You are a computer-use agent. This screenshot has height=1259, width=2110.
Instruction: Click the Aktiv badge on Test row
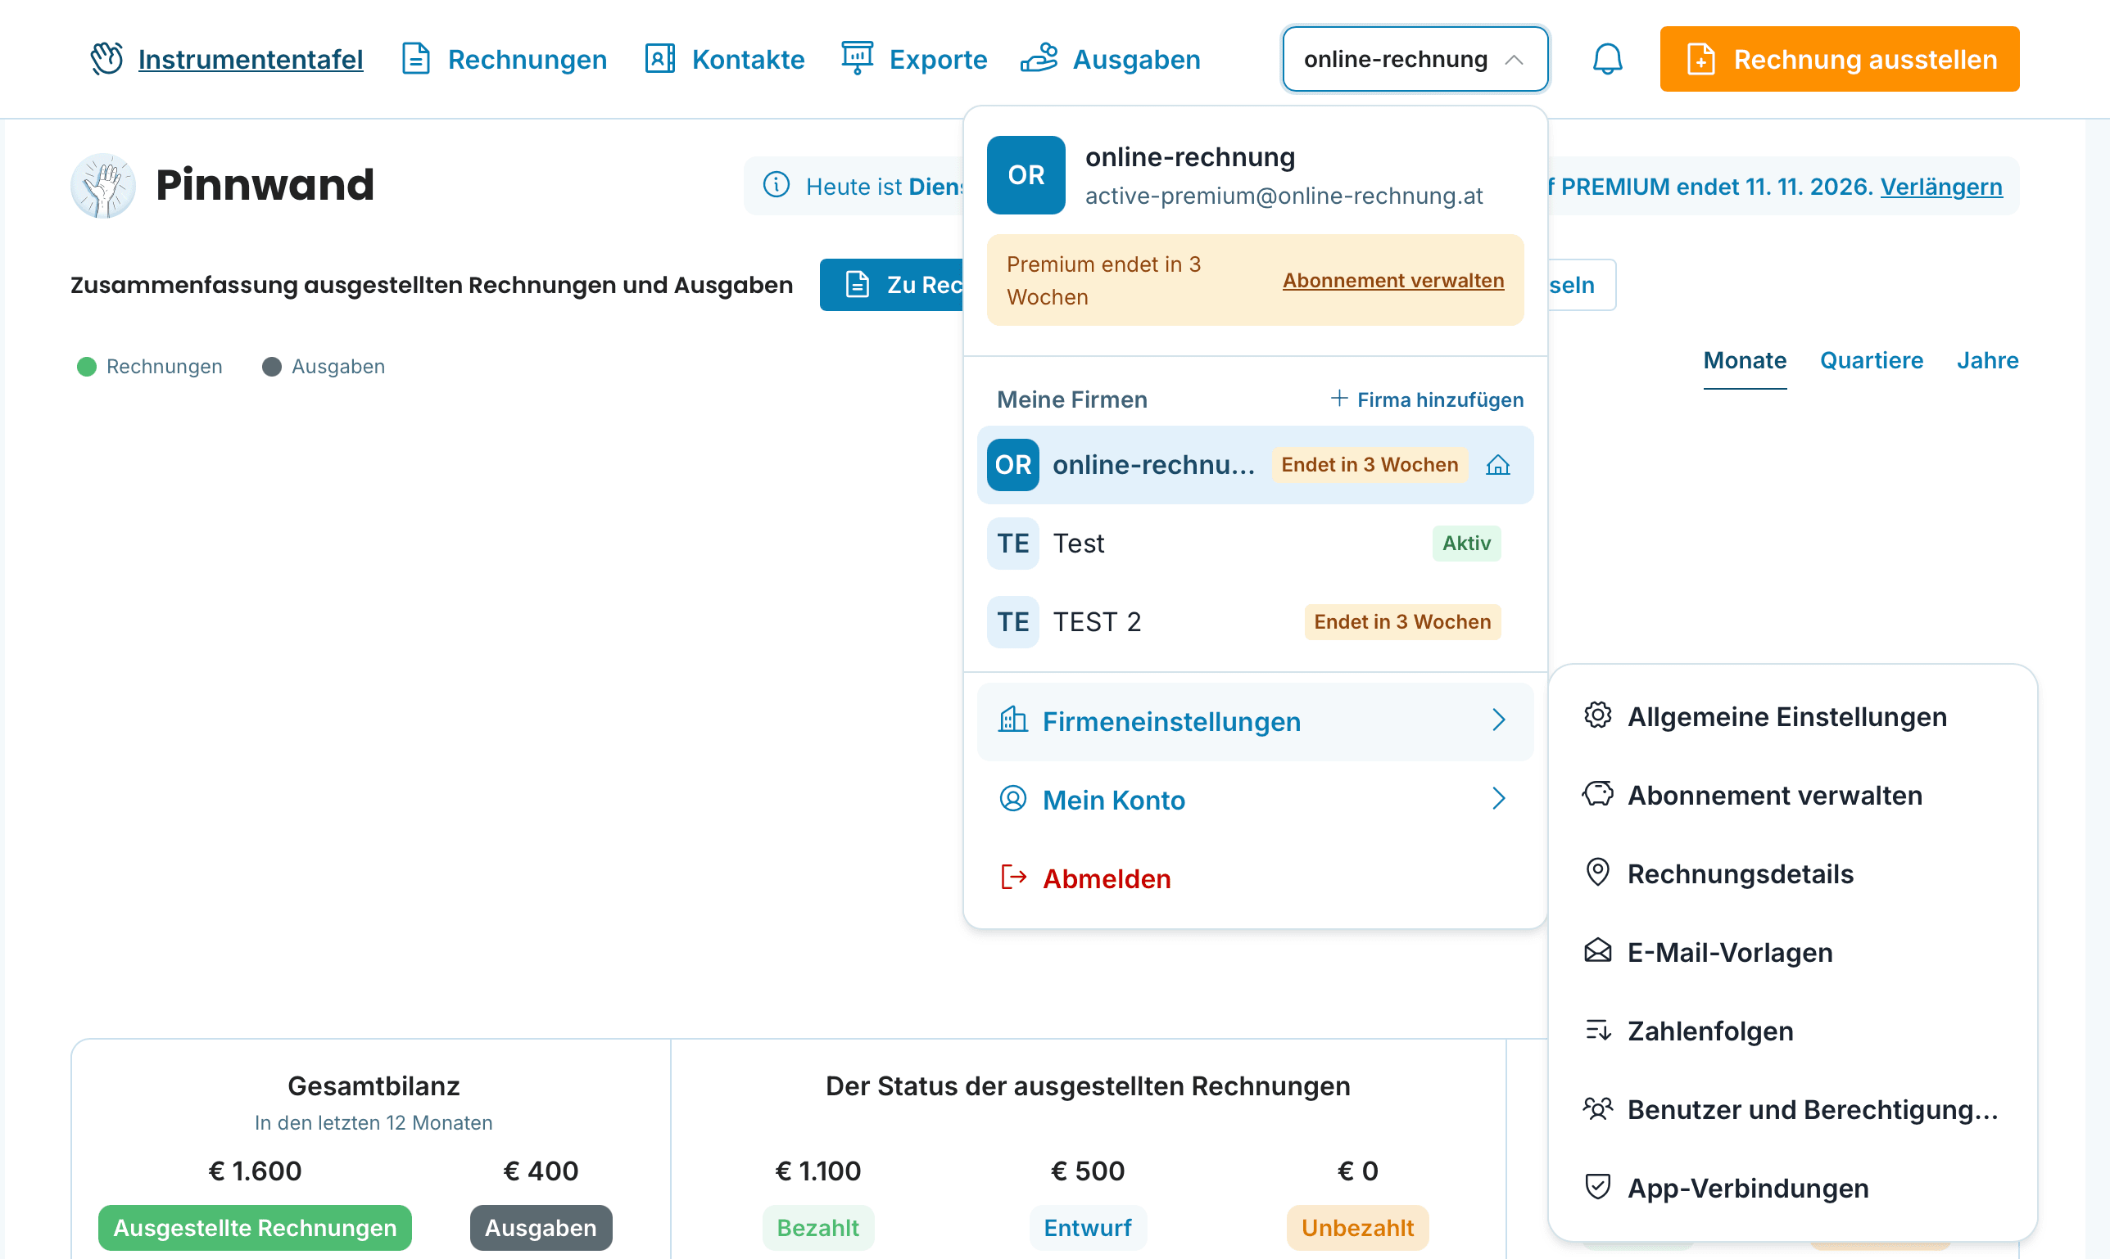[1466, 543]
